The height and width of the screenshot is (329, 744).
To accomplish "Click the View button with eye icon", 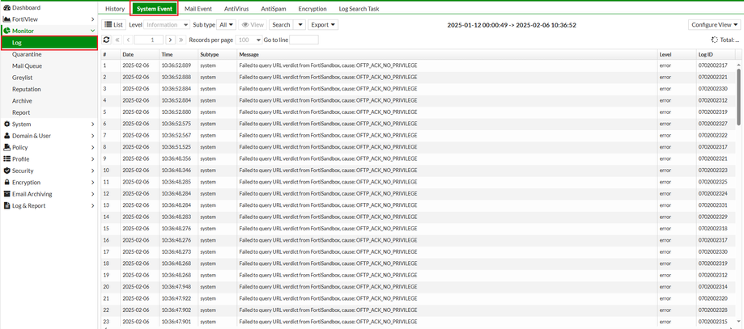I will [x=253, y=24].
